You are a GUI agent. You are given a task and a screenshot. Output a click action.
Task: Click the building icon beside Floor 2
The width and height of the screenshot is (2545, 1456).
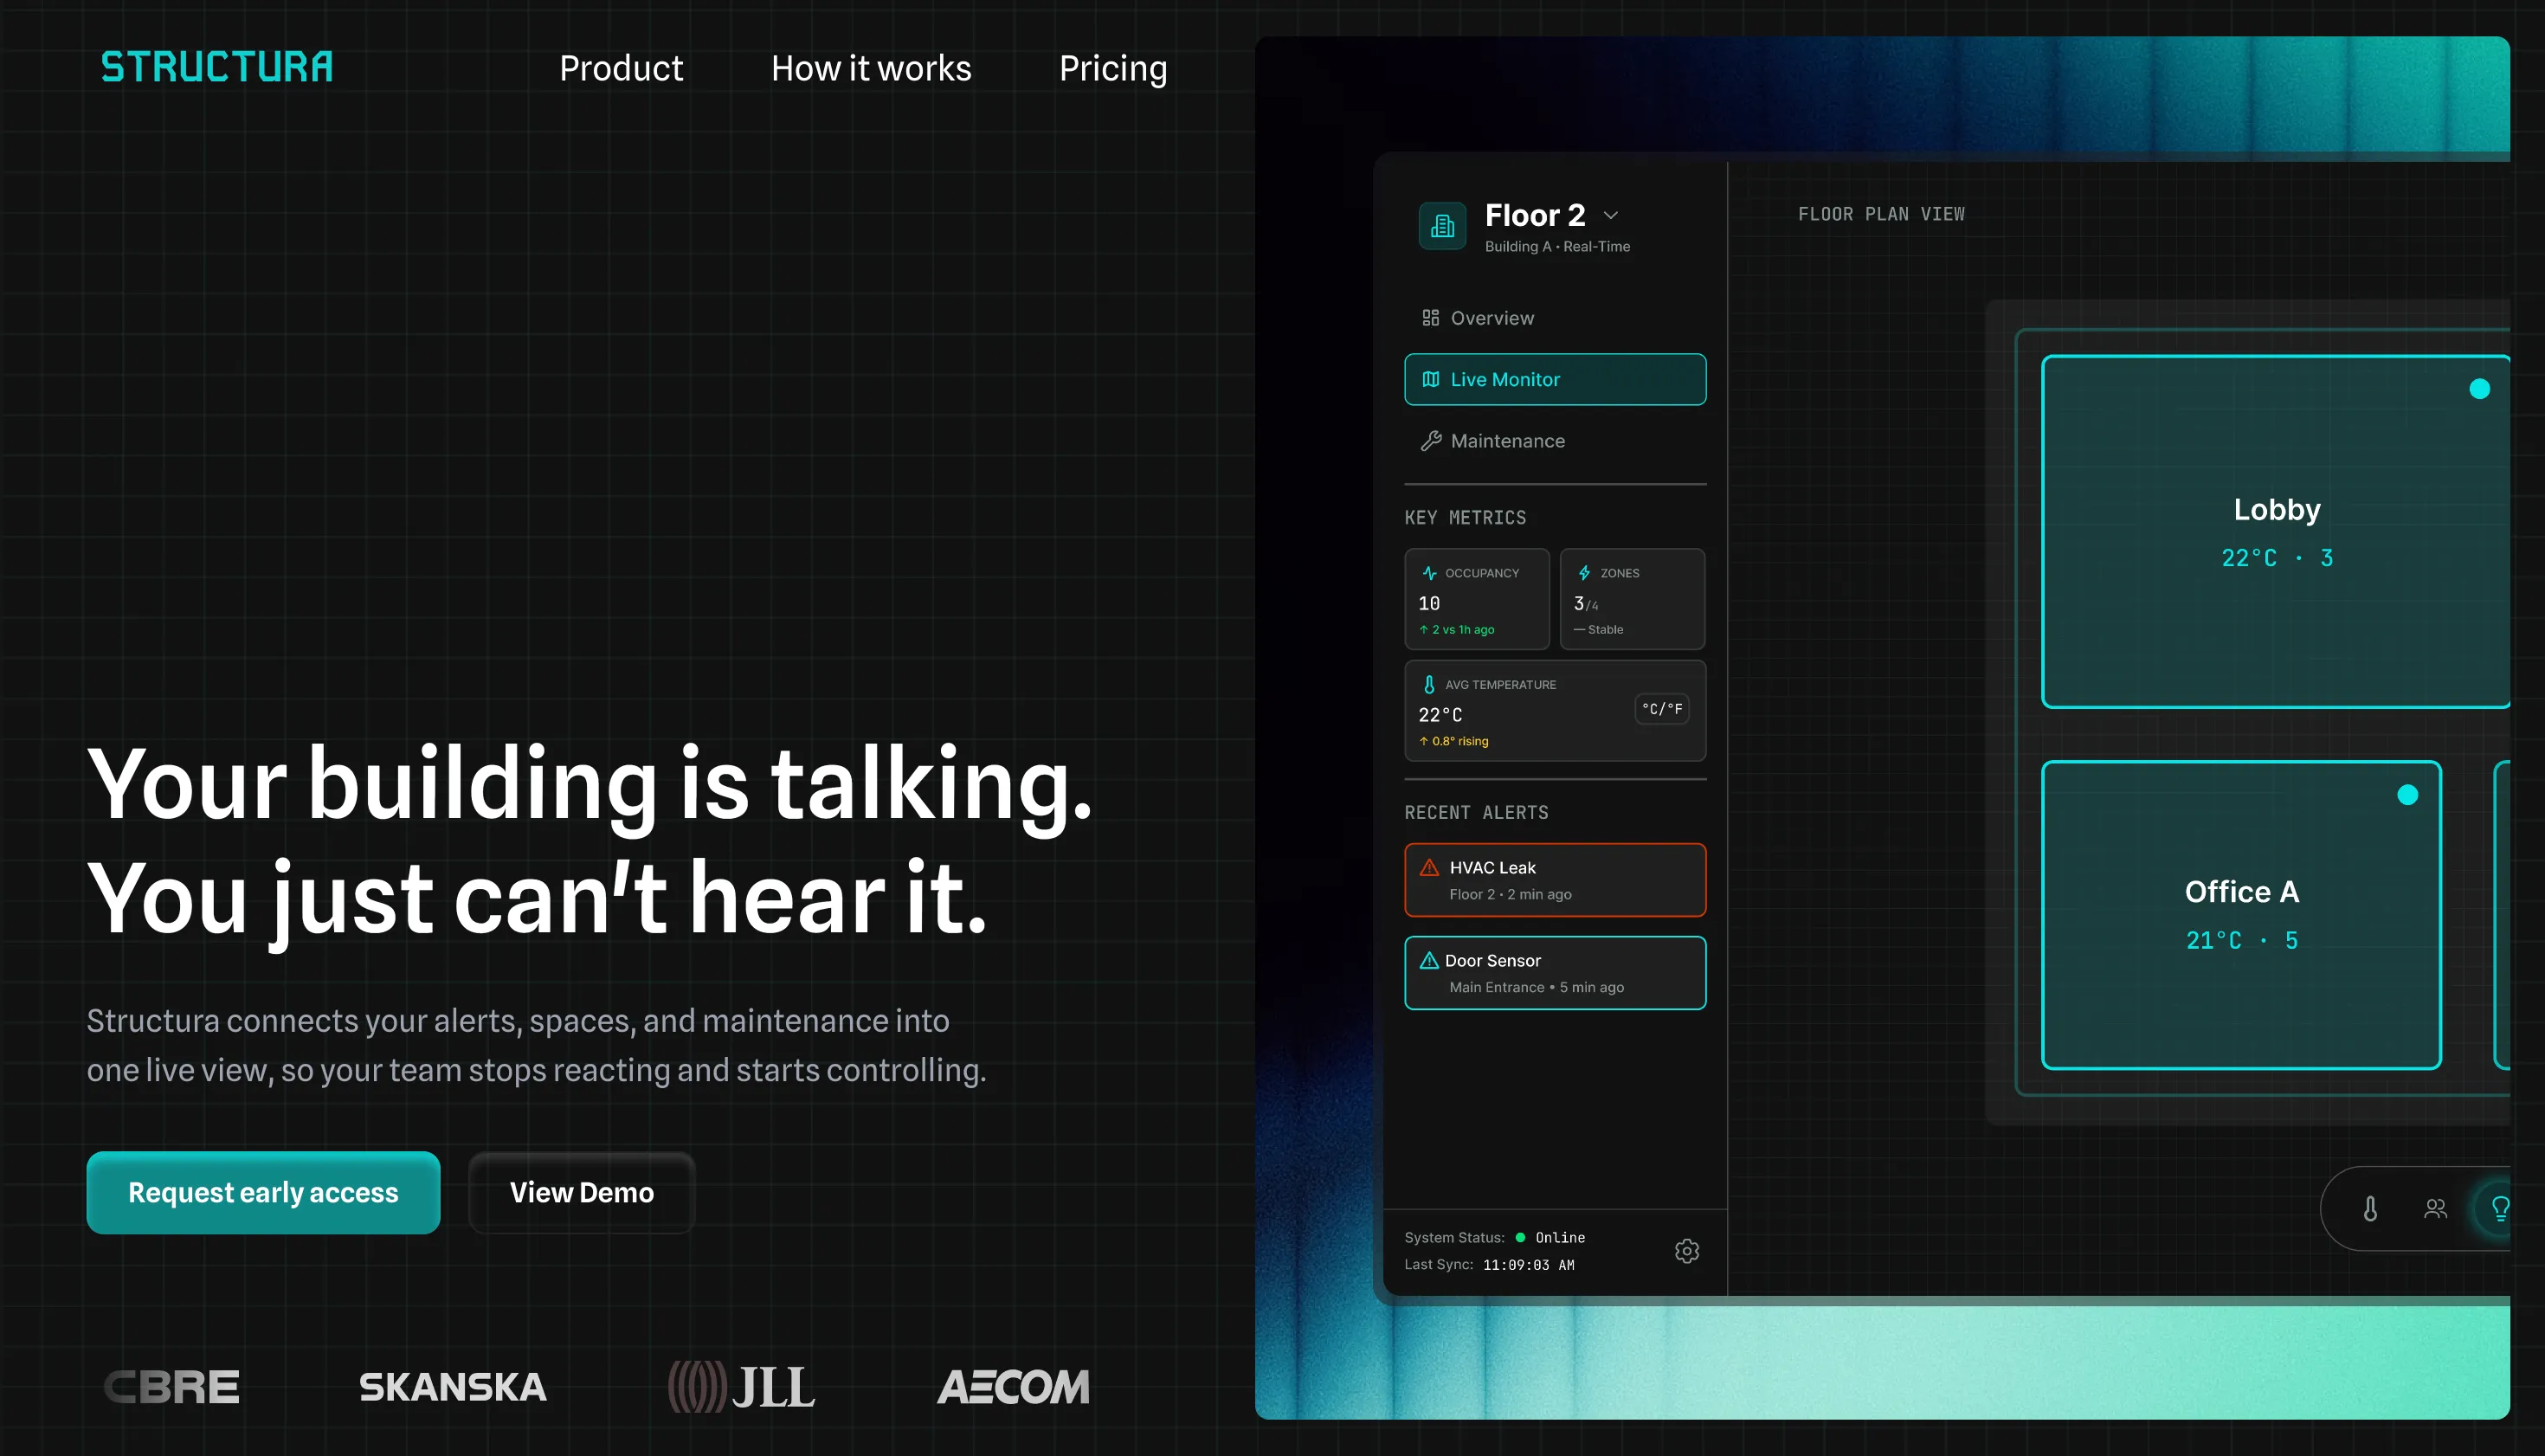pyautogui.click(x=1442, y=226)
